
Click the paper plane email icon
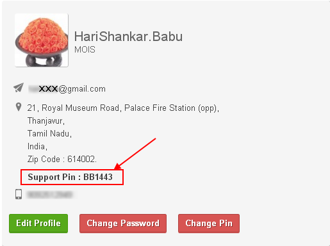pyautogui.click(x=19, y=88)
